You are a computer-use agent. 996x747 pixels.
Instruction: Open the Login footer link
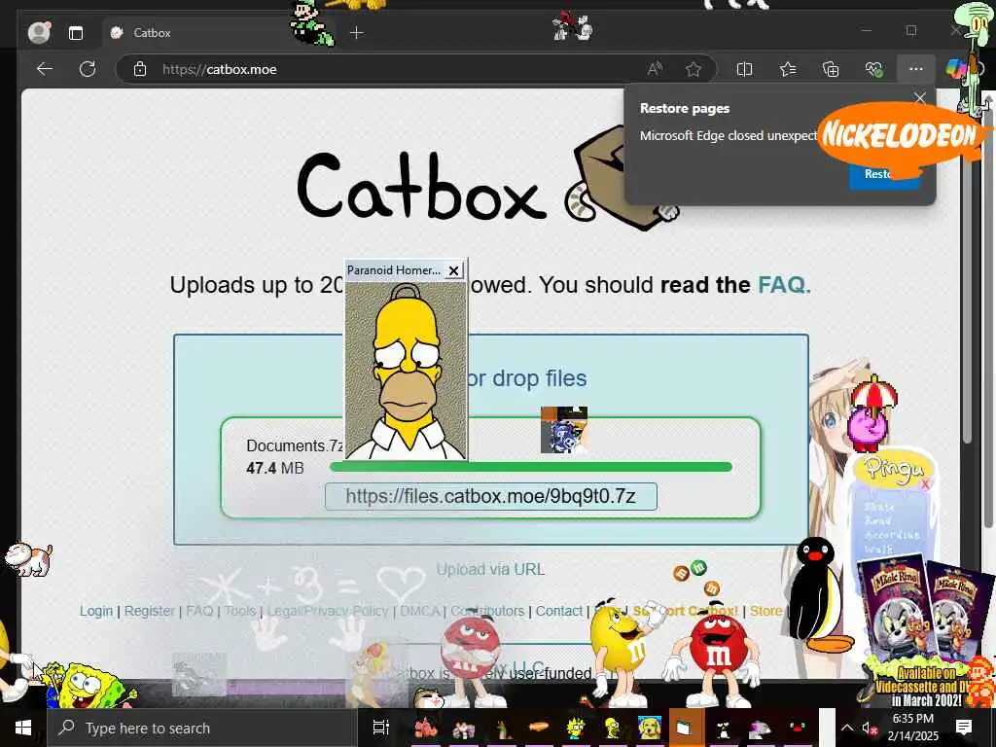[96, 611]
